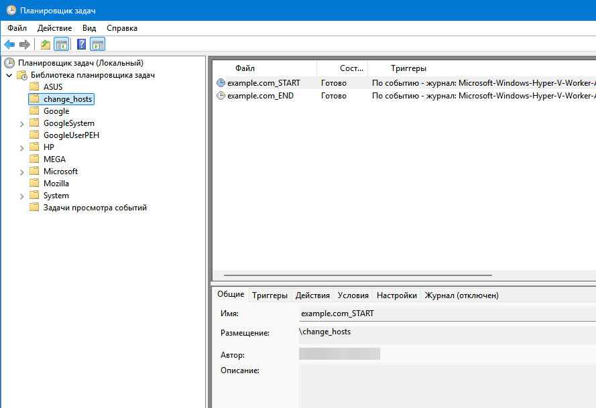This screenshot has width=596, height=408.
Task: Switch to the Условия tab
Action: point(353,295)
